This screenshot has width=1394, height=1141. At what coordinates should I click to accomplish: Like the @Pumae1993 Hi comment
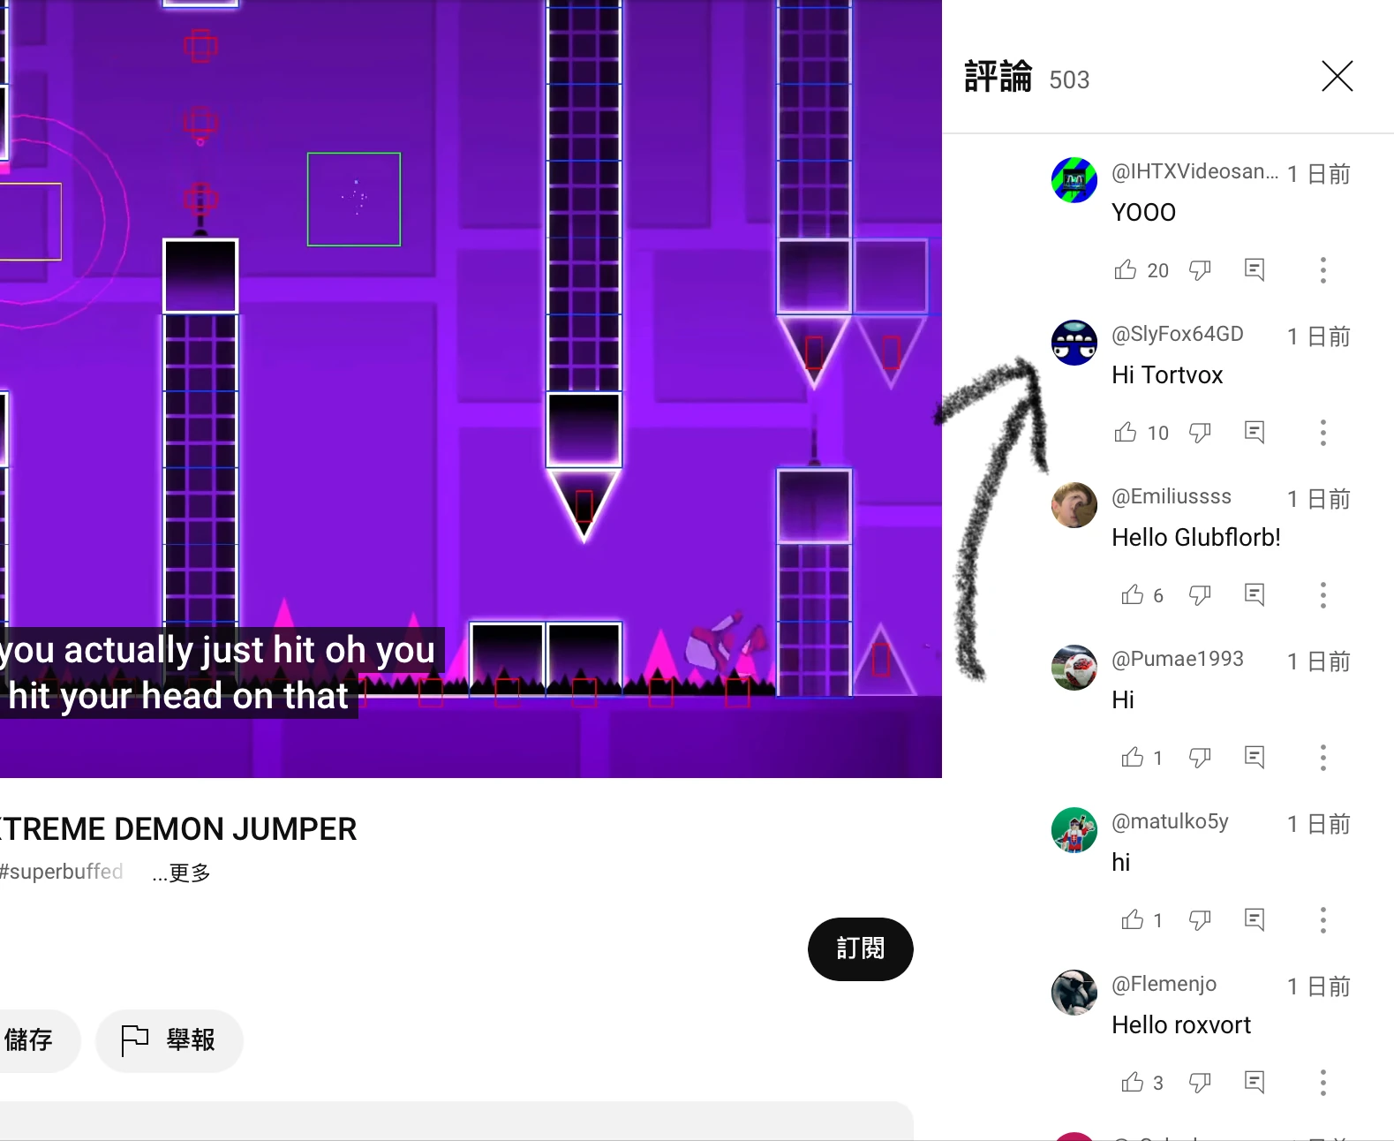[1133, 757]
